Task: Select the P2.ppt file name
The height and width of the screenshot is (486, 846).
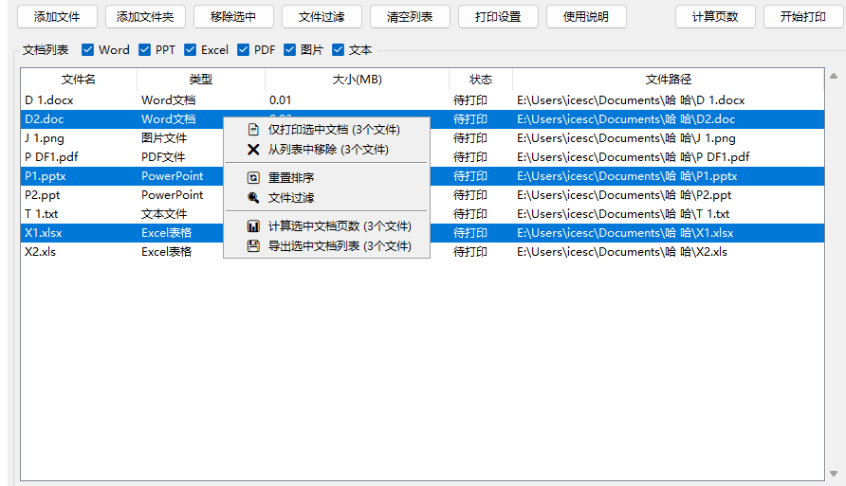Action: coord(42,194)
